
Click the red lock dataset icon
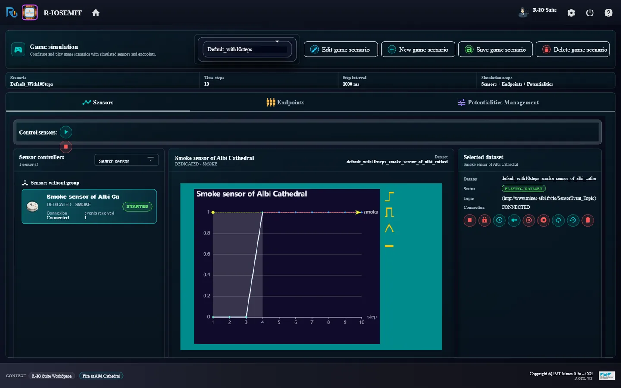coord(484,220)
